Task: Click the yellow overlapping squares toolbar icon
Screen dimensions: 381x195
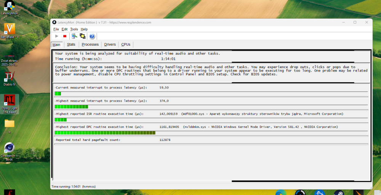Action: pyautogui.click(x=82, y=36)
